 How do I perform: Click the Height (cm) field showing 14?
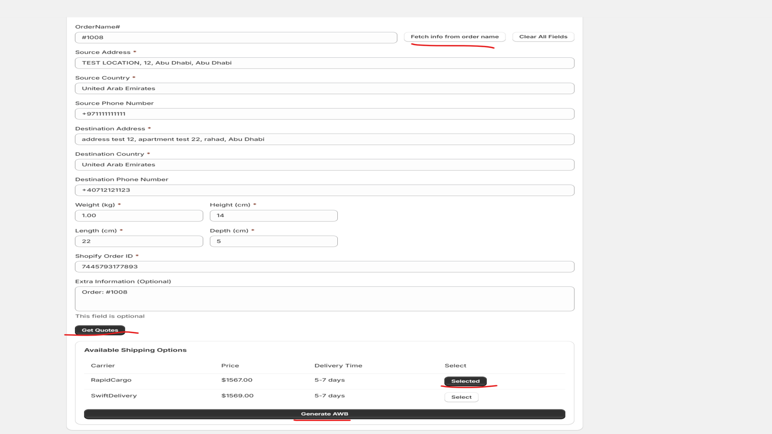pos(274,216)
